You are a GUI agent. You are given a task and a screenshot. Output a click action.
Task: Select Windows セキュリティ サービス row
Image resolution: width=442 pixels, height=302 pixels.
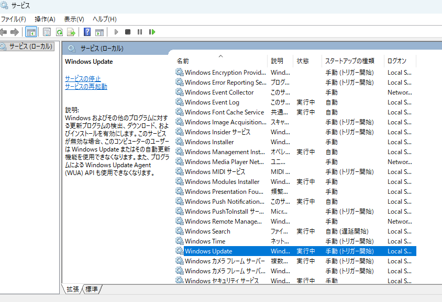tap(295, 281)
